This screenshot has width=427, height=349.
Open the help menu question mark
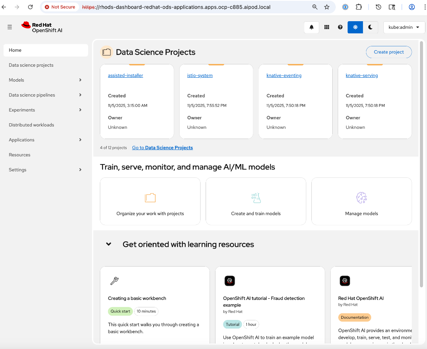click(340, 27)
